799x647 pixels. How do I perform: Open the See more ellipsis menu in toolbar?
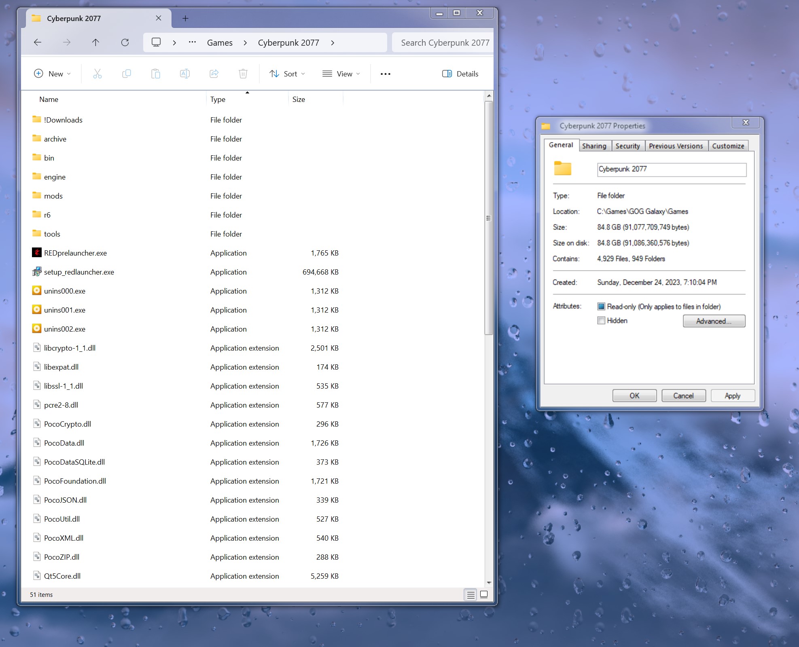(x=386, y=74)
